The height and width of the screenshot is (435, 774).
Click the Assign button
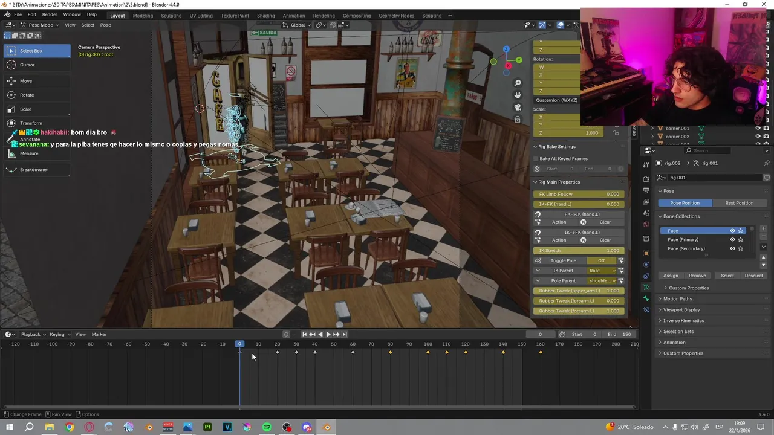(671, 275)
